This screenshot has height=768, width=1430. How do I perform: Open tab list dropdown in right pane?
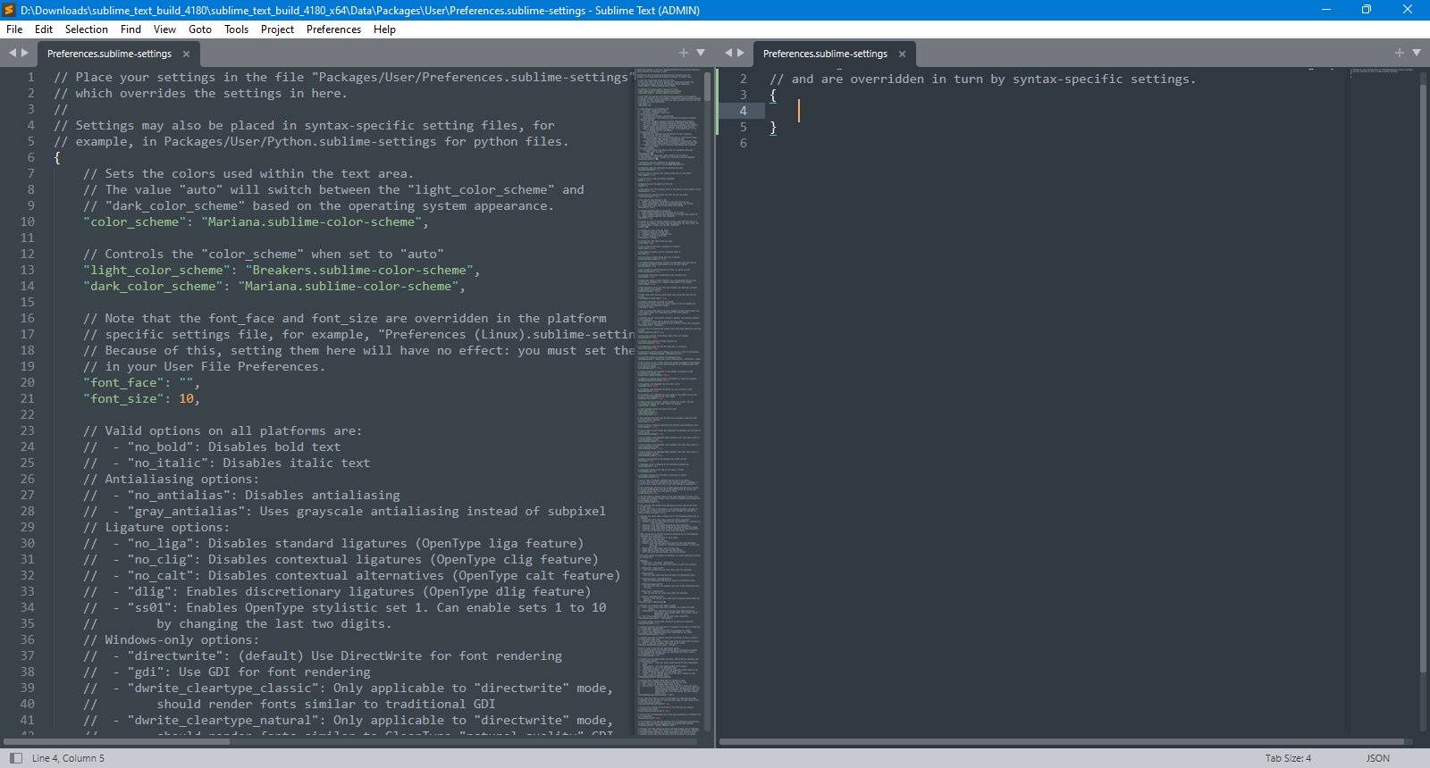coord(1417,53)
